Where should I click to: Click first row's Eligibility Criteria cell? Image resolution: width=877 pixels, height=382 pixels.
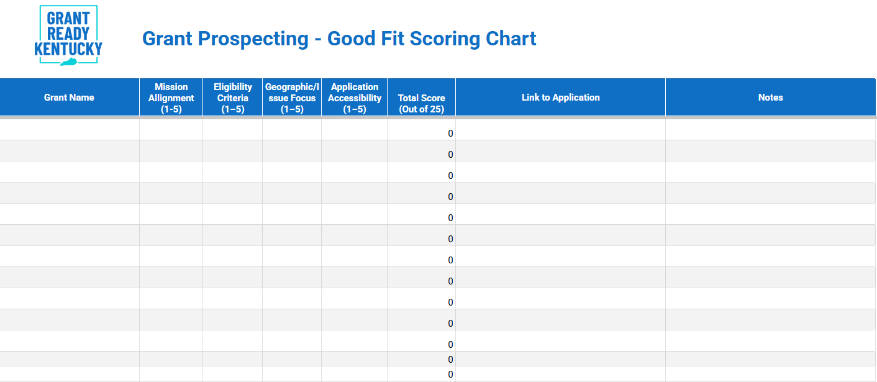tap(233, 130)
